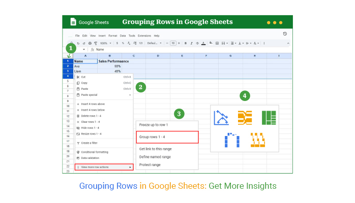Open the Help menu
Viewport: 355px width, 203px height.
coord(157,36)
